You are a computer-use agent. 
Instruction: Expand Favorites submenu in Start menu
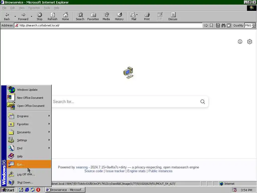(29, 124)
